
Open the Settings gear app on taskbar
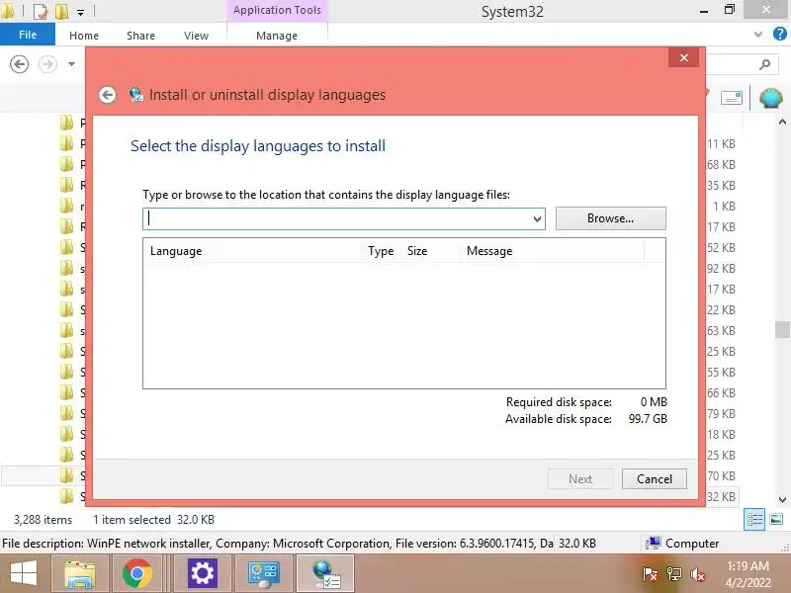click(203, 574)
